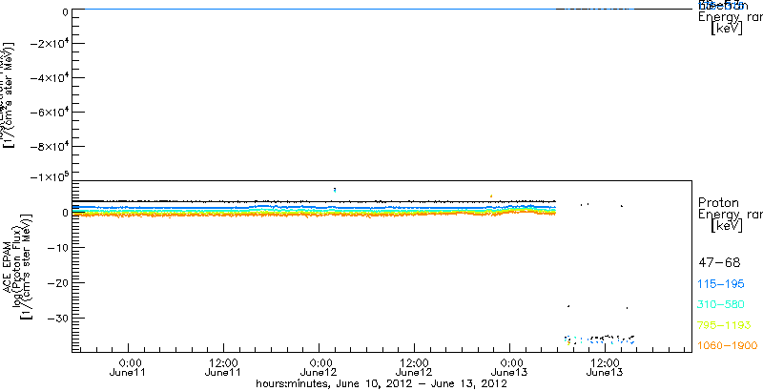The height and width of the screenshot is (391, 763).
Task: Click the 115-195 blue legend label
Action: [721, 284]
